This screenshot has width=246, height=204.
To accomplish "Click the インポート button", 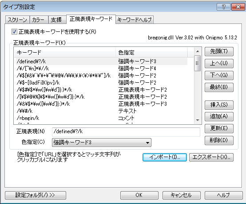I will (x=165, y=157).
